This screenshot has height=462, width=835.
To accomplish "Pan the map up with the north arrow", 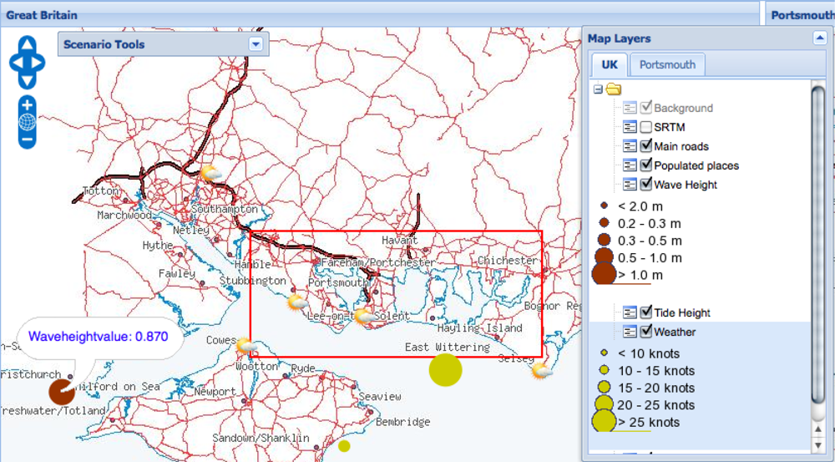I will (28, 44).
